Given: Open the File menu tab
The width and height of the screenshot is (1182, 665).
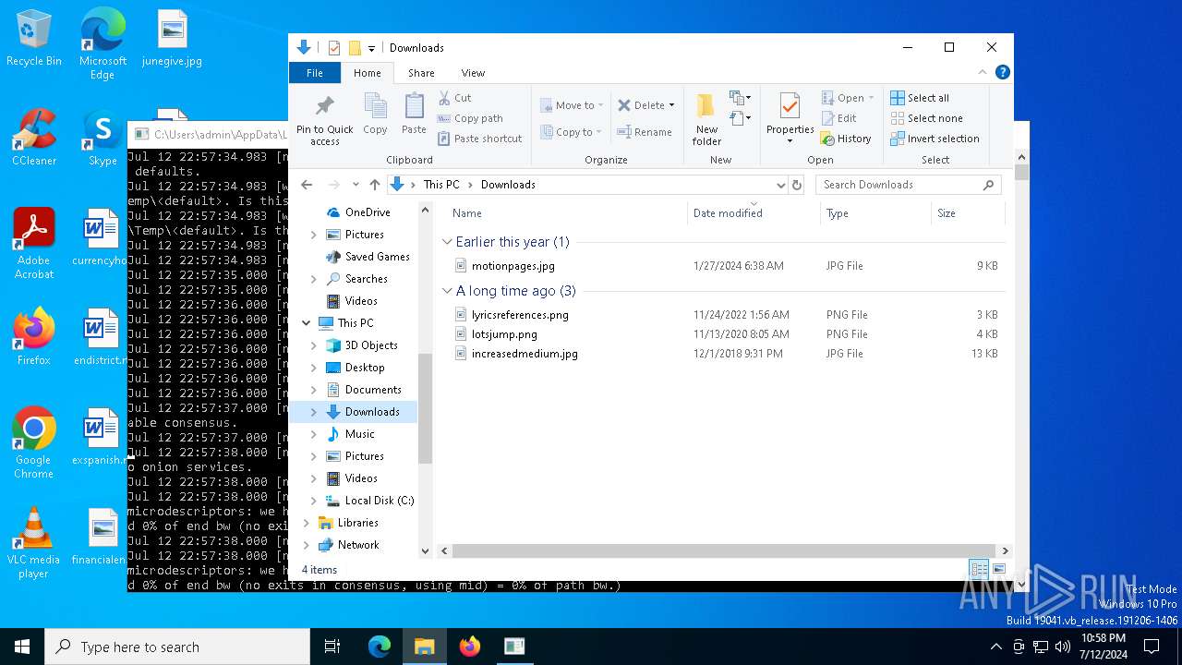Looking at the screenshot, I should [315, 73].
